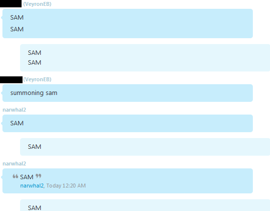The width and height of the screenshot is (270, 211).
Task: Click the tail pointer of the summoning sam bubble
Action: click(2, 93)
